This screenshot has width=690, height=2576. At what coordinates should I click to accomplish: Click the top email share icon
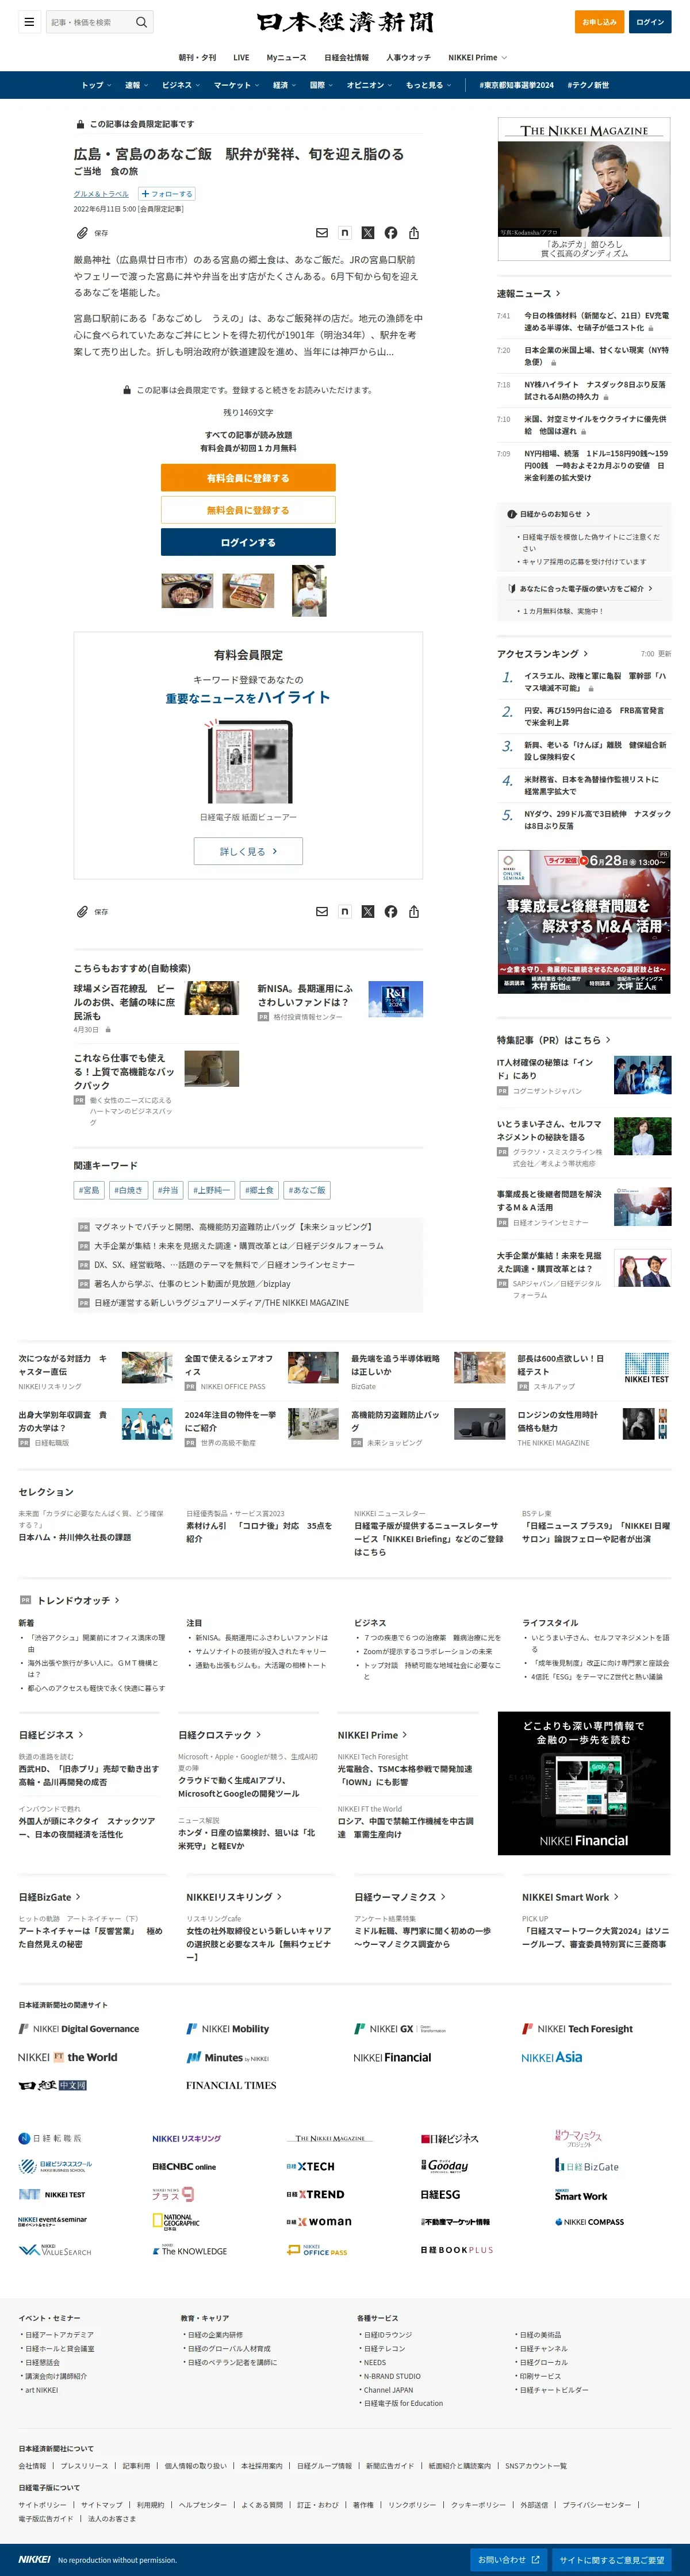(x=322, y=233)
